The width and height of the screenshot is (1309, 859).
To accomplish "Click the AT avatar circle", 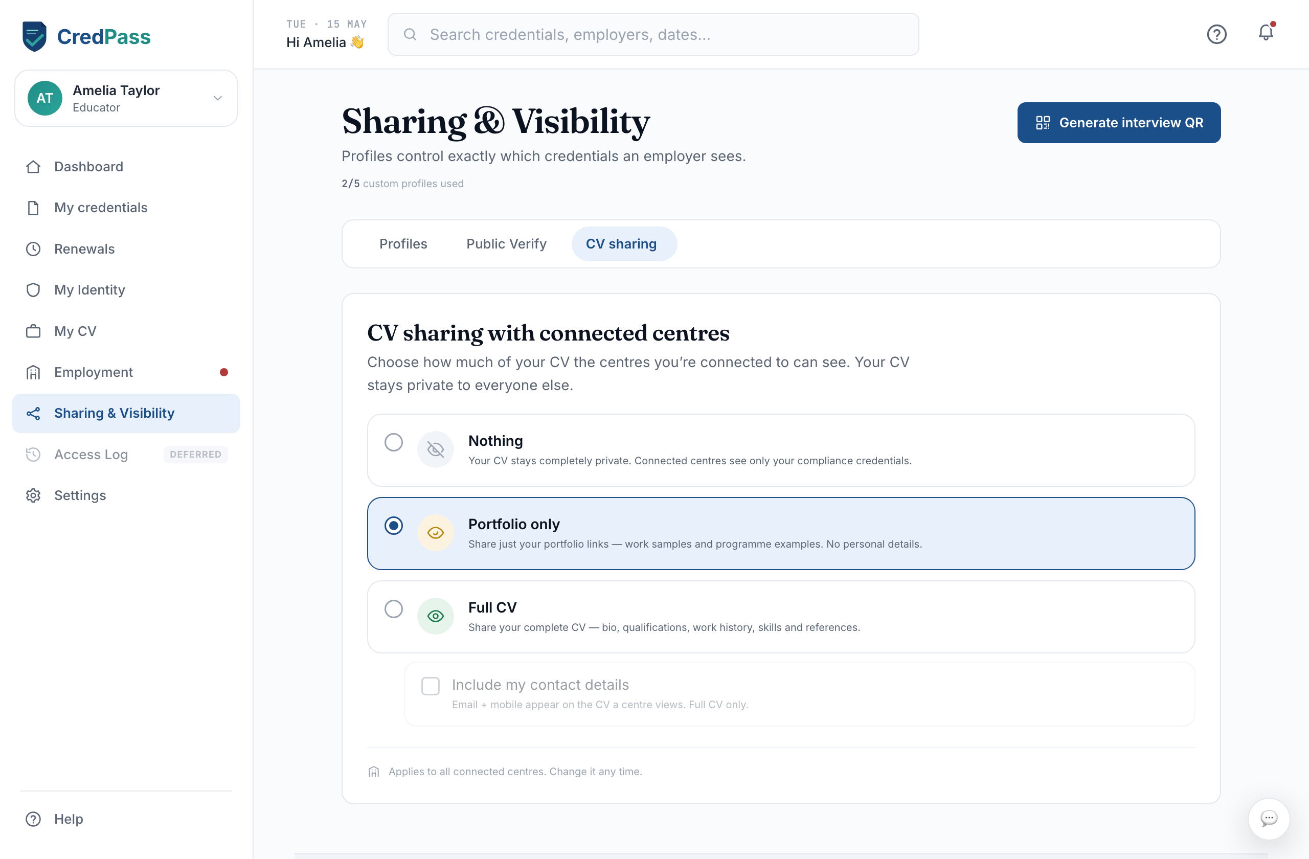I will pyautogui.click(x=45, y=98).
